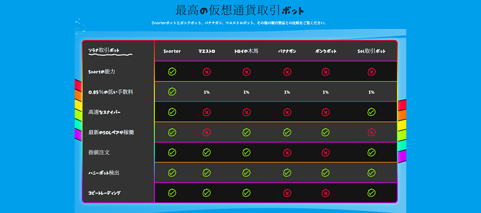Click バナナガン's check in 最新のSOLペア row
The width and height of the screenshot is (481, 213).
287,132
